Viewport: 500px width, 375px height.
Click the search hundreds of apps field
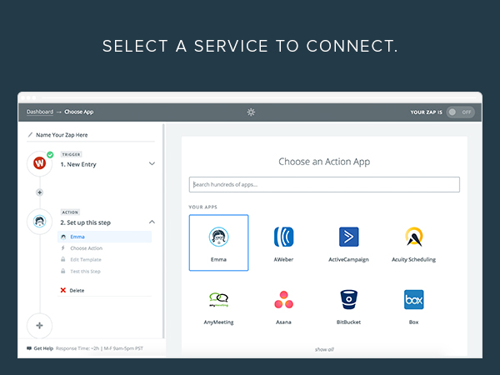click(324, 185)
